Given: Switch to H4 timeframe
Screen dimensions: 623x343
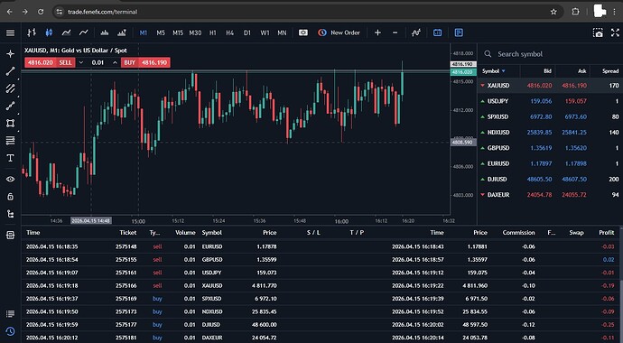Looking at the screenshot, I should (x=229, y=33).
